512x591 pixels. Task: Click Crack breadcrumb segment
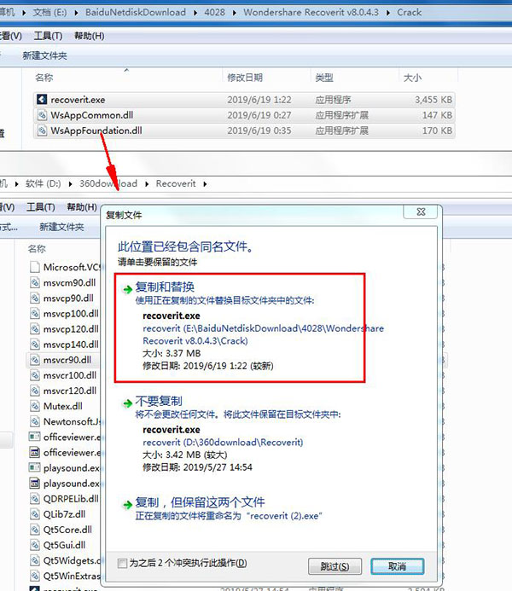pyautogui.click(x=409, y=13)
